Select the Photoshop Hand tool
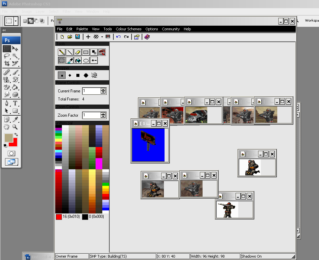 coord(7,127)
